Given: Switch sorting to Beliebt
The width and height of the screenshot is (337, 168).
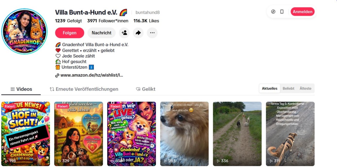Looking at the screenshot, I should click(288, 89).
